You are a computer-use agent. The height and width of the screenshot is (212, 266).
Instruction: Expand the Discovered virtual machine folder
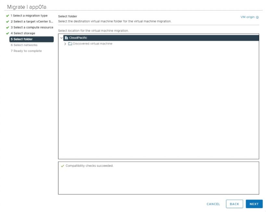click(65, 44)
